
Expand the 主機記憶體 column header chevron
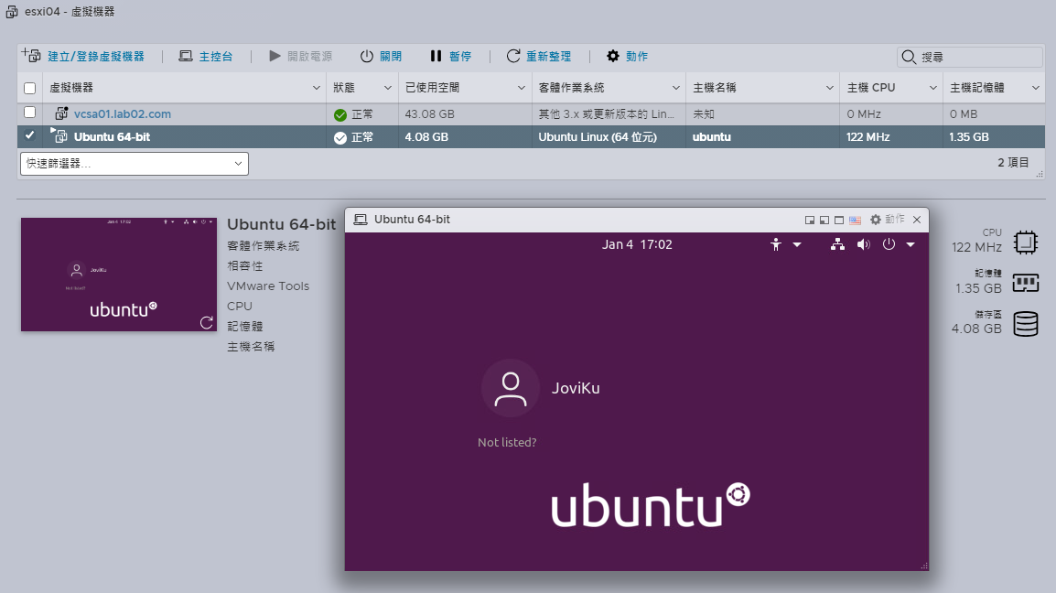point(1036,88)
